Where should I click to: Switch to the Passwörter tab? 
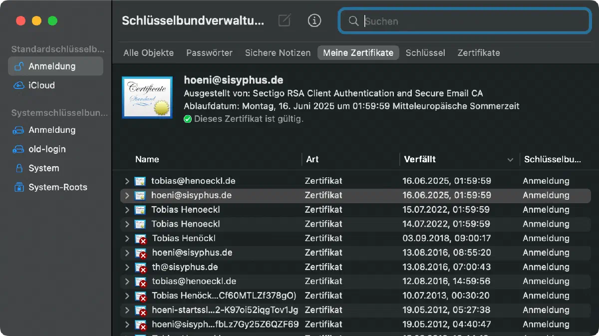click(x=209, y=52)
